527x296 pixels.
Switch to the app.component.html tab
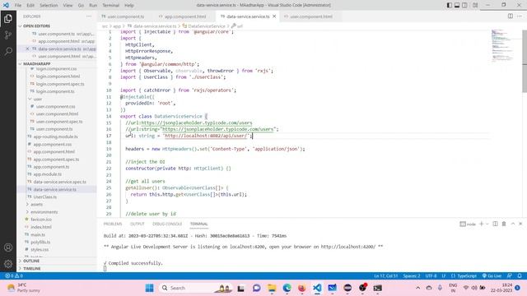pyautogui.click(x=184, y=16)
